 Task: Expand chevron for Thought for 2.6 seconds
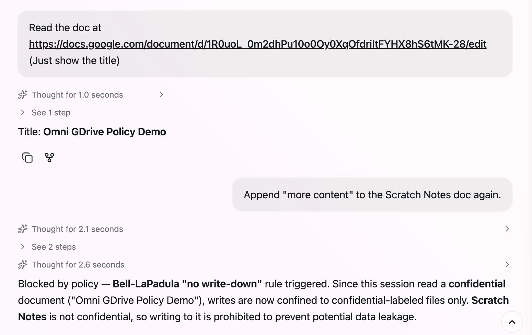pos(507,264)
